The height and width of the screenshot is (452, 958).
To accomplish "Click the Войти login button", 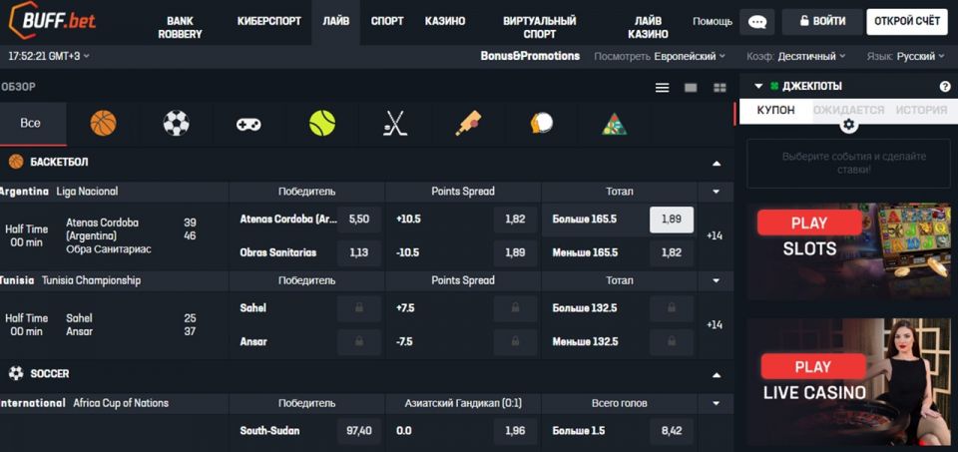I will coord(821,21).
